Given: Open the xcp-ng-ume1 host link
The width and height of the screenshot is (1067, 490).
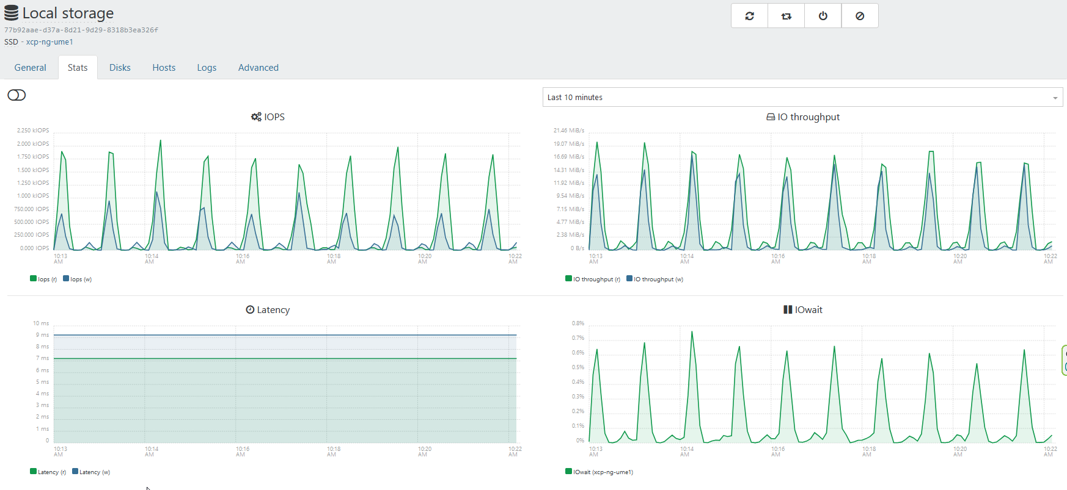Looking at the screenshot, I should (x=50, y=42).
